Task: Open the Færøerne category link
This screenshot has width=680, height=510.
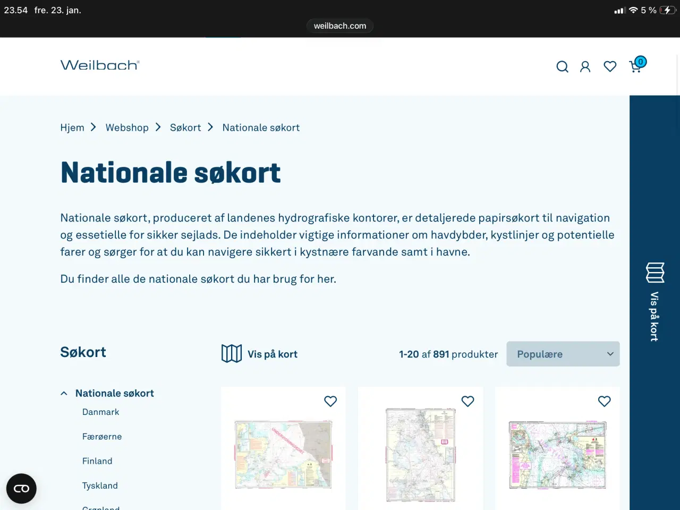Action: [102, 436]
